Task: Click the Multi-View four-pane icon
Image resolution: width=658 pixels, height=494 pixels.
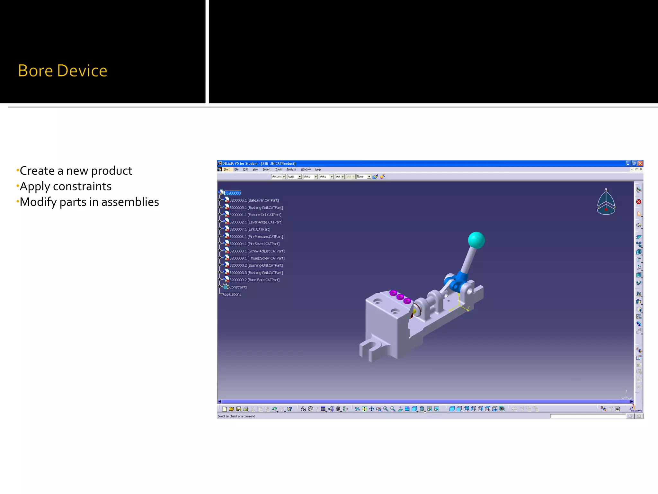Action: coord(407,409)
